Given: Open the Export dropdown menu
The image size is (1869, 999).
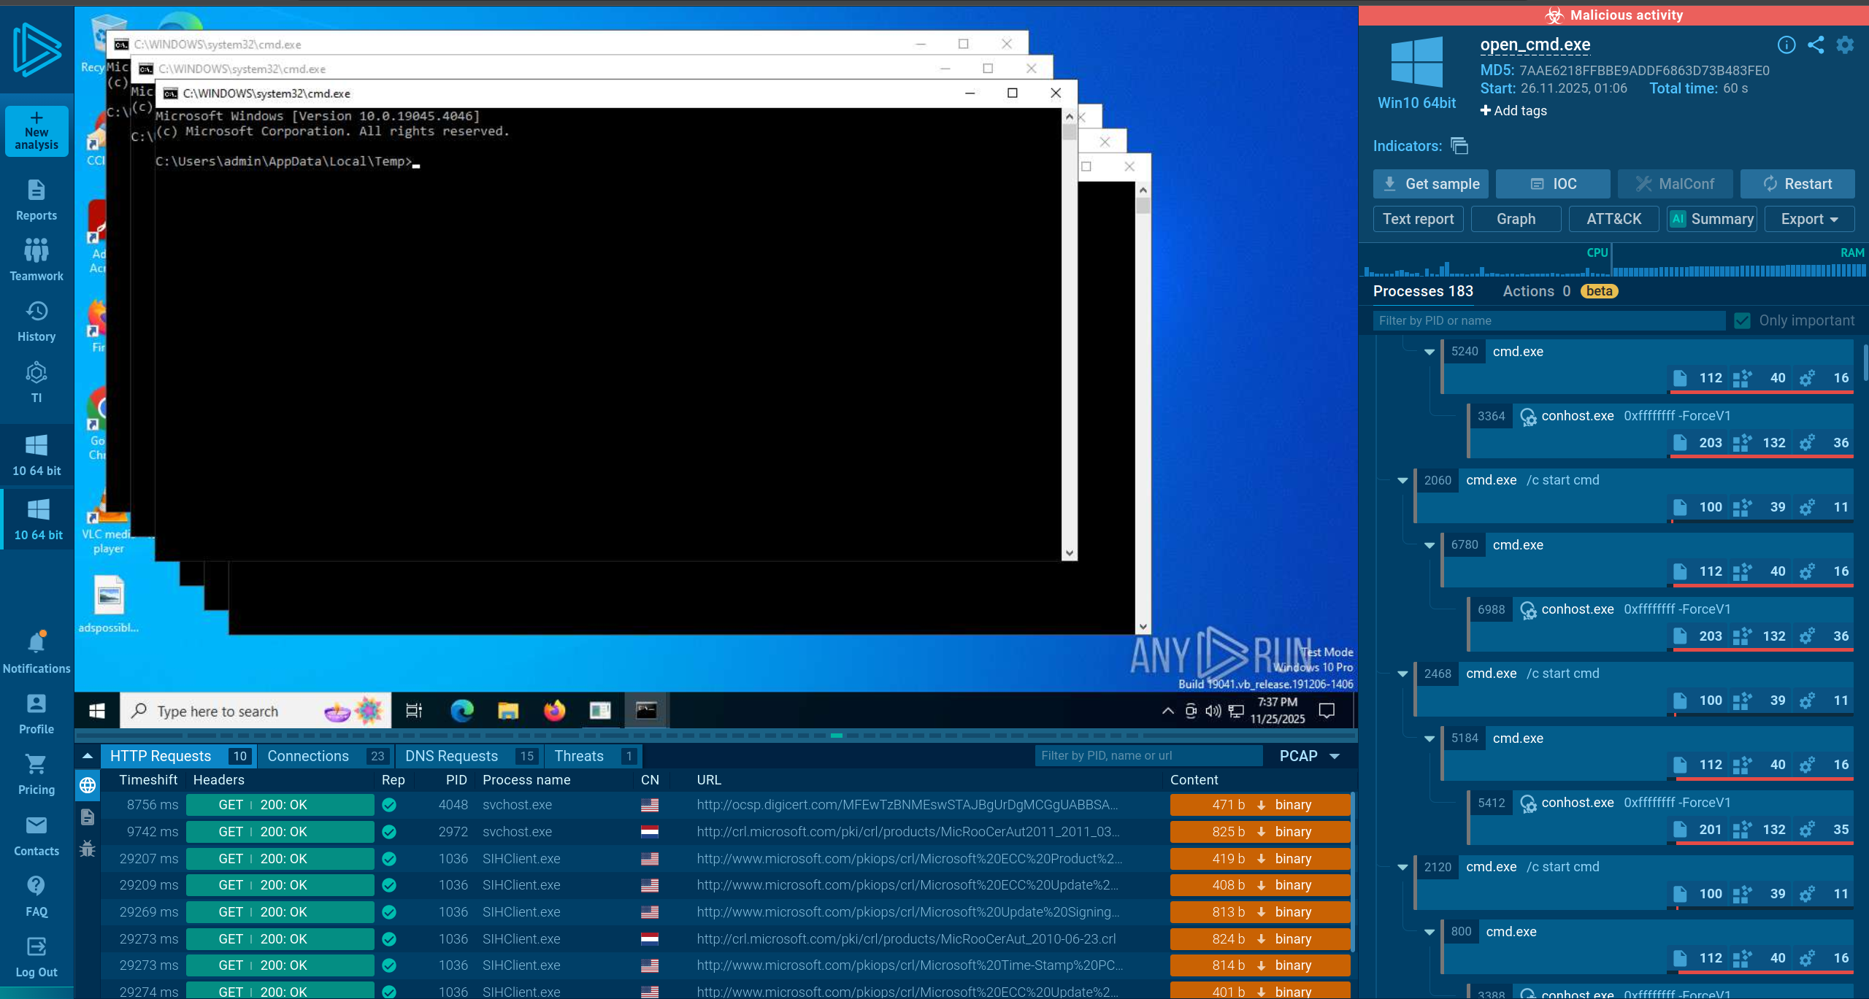Looking at the screenshot, I should (x=1809, y=219).
